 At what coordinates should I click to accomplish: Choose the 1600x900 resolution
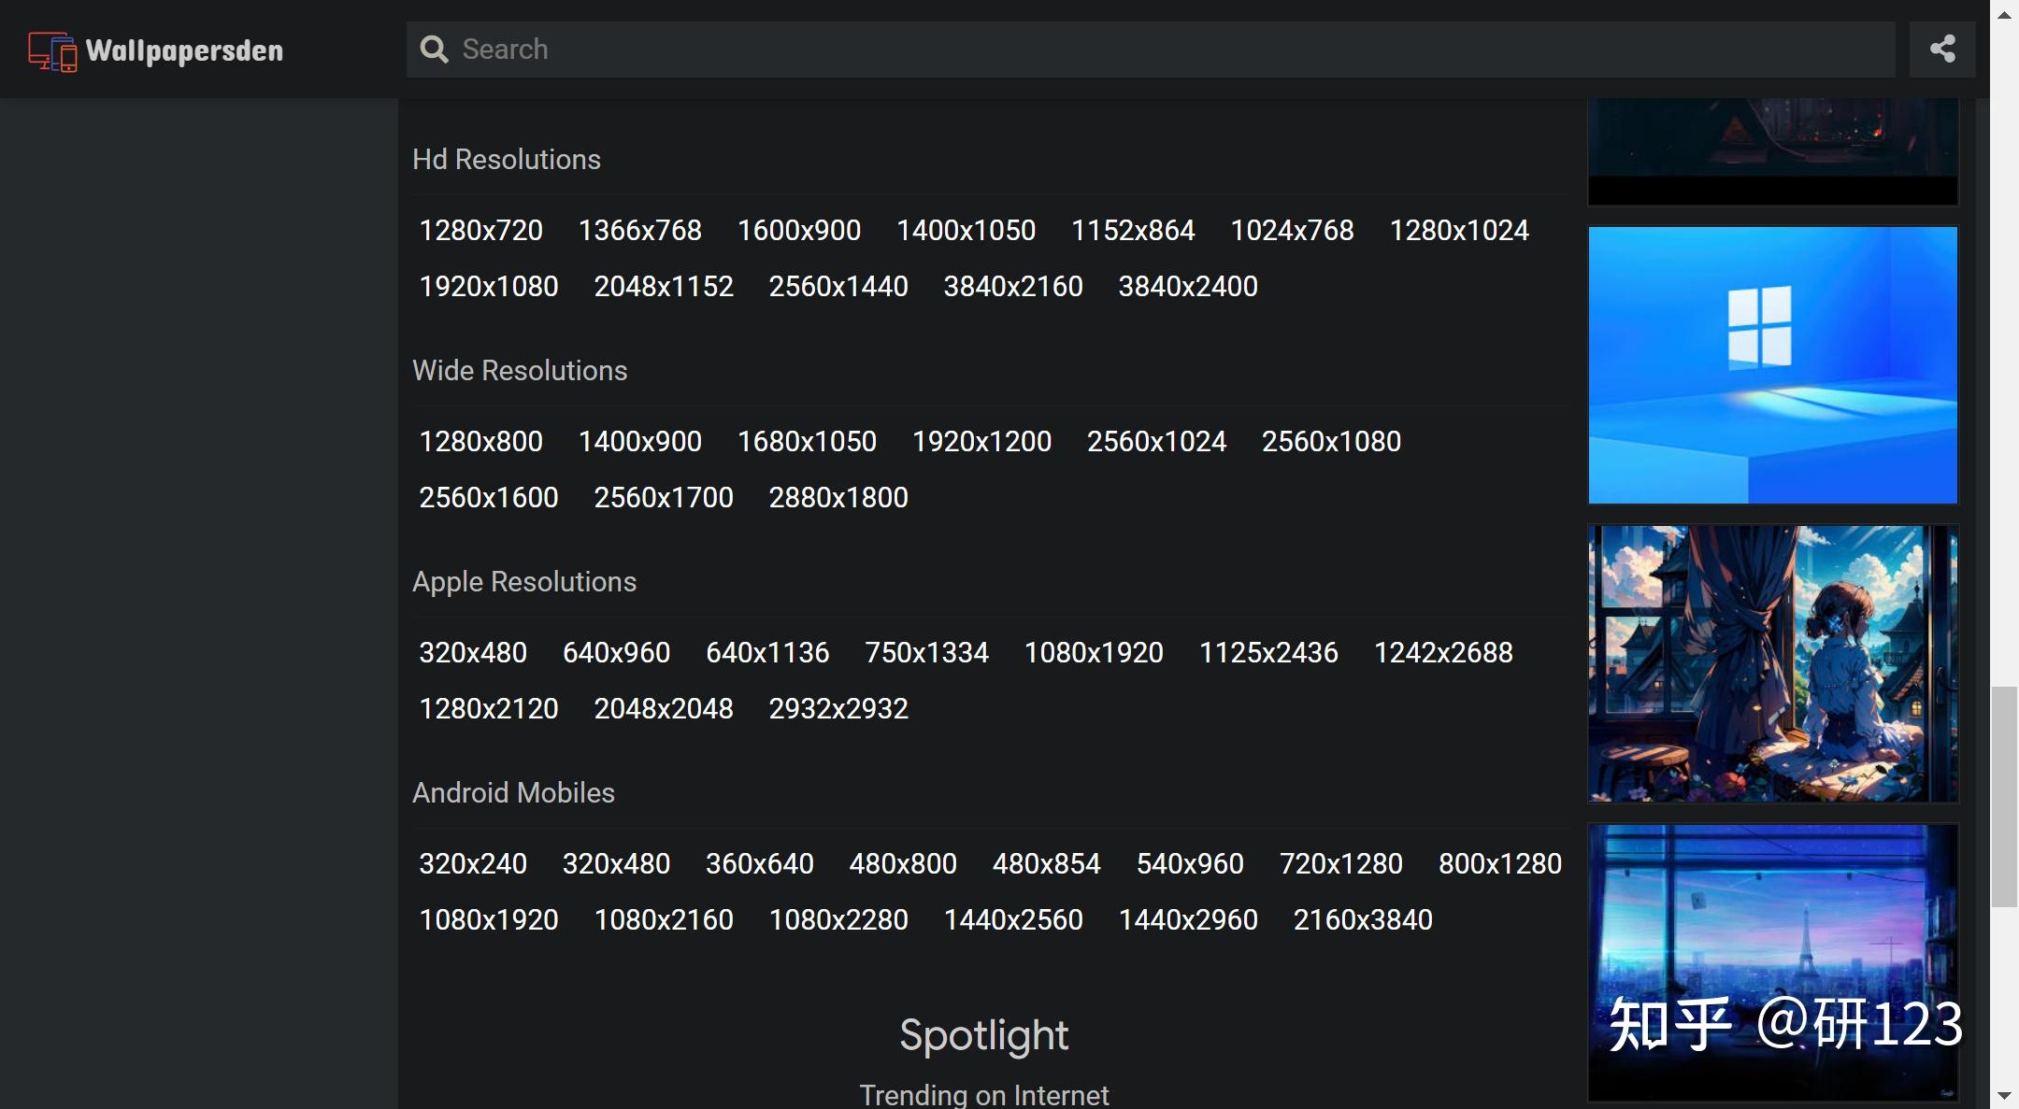798,231
